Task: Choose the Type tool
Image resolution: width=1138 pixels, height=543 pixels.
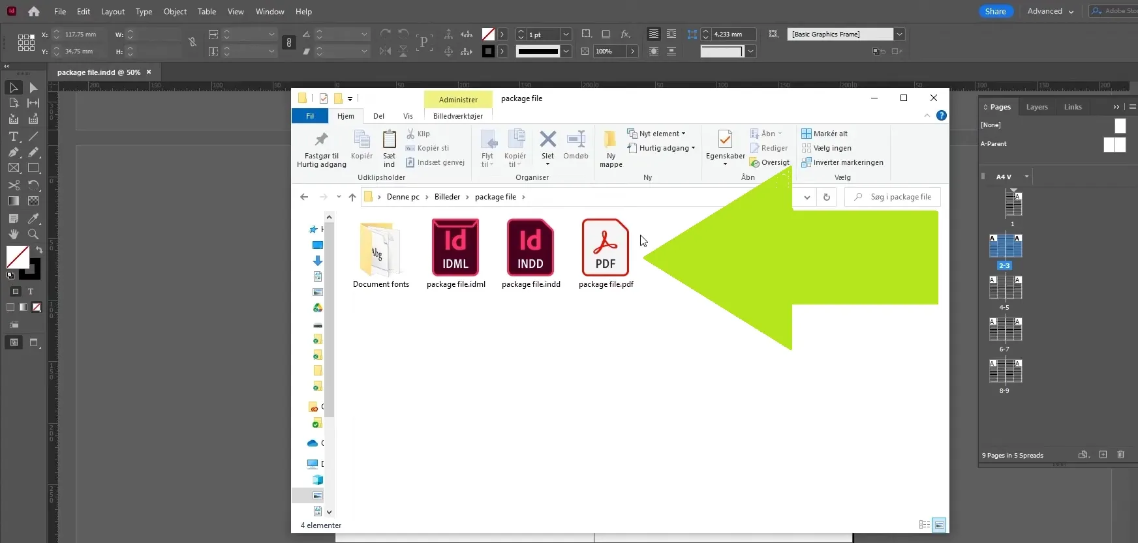Action: click(14, 136)
